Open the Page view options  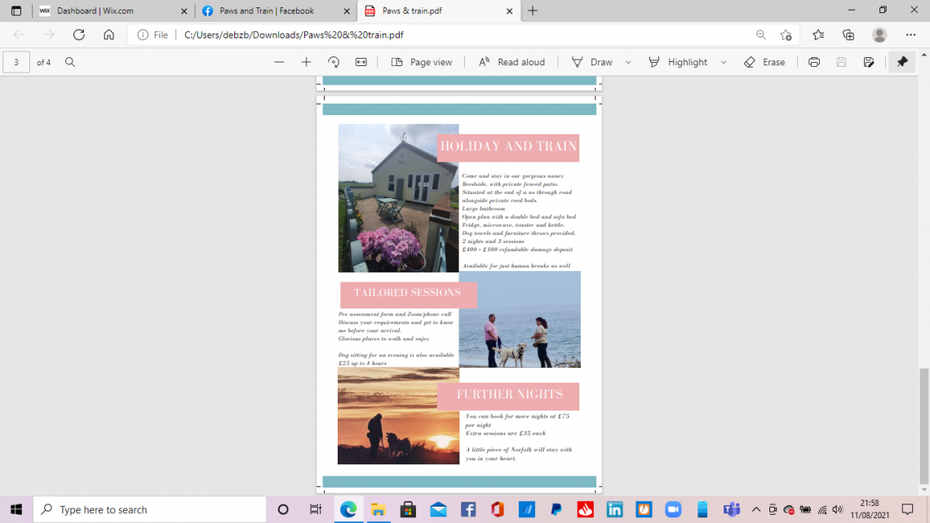pos(422,62)
